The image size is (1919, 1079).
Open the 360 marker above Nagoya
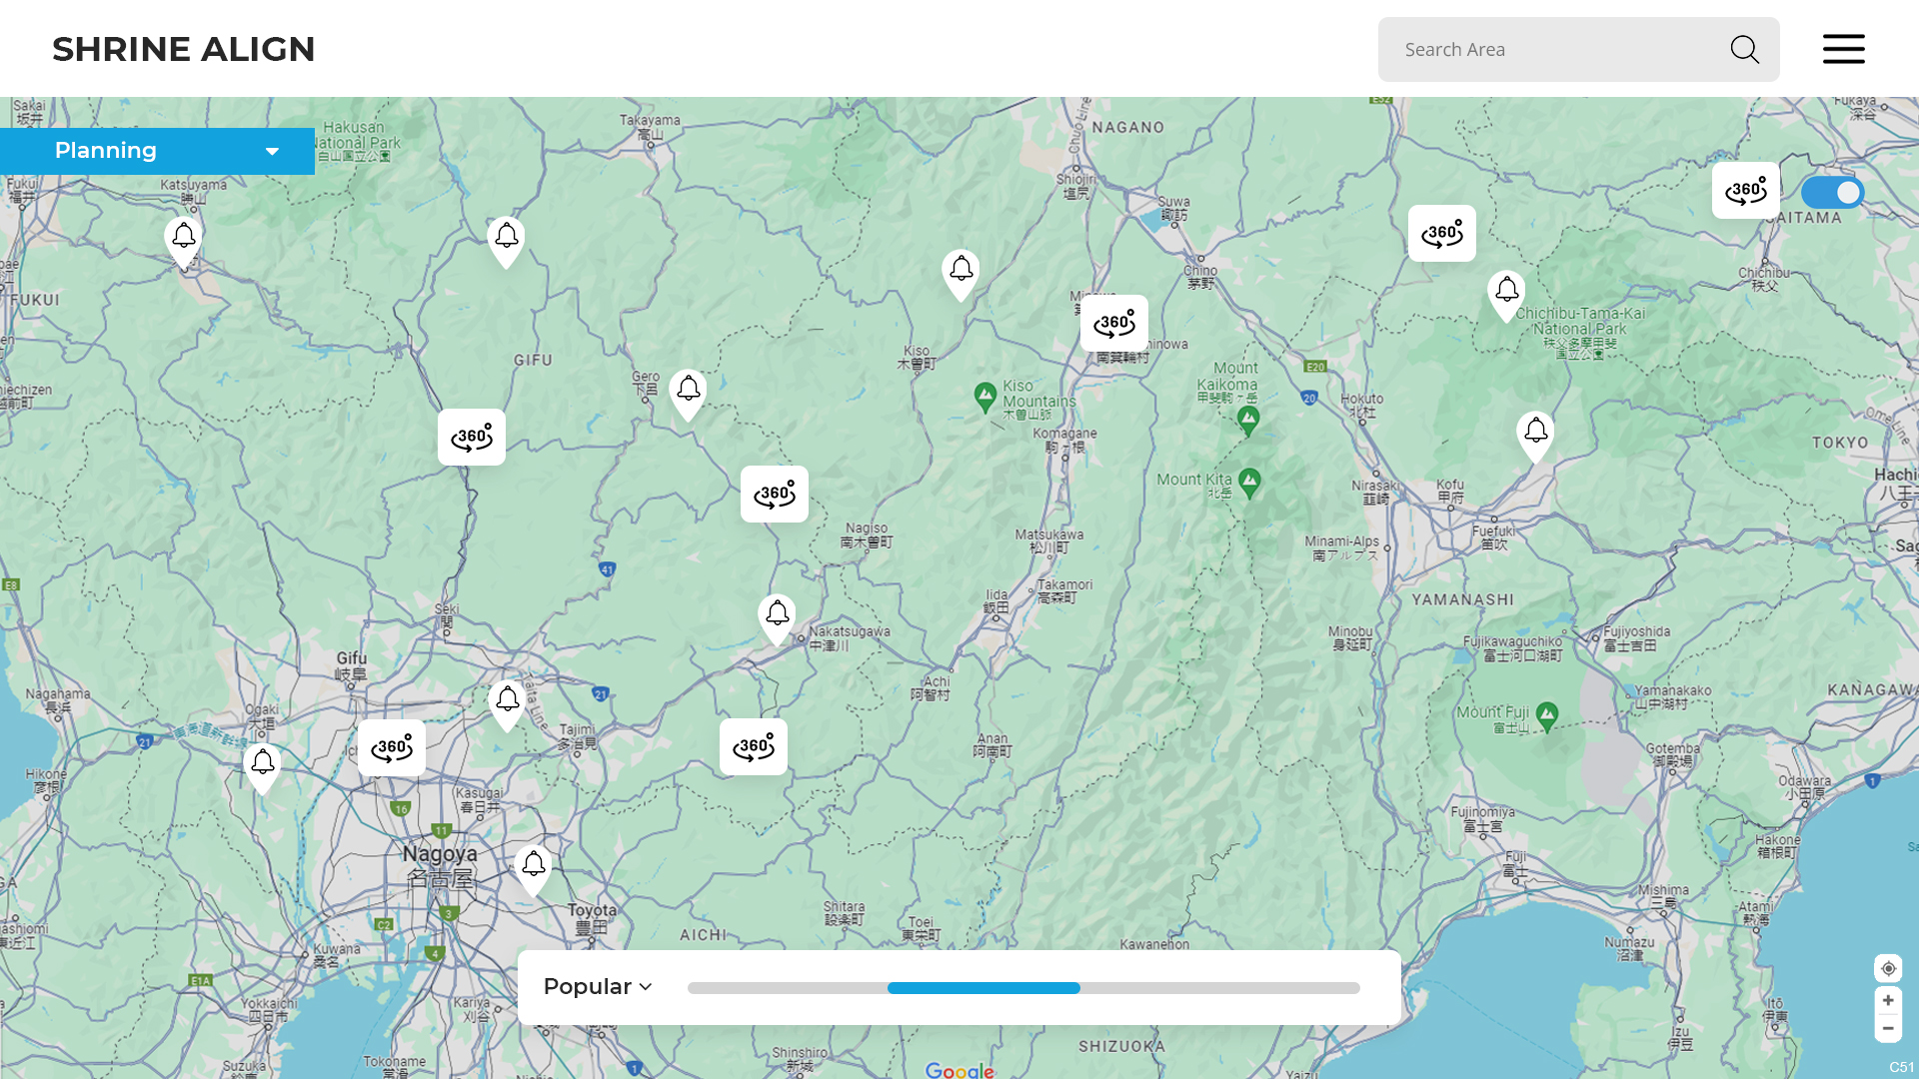[x=391, y=747]
